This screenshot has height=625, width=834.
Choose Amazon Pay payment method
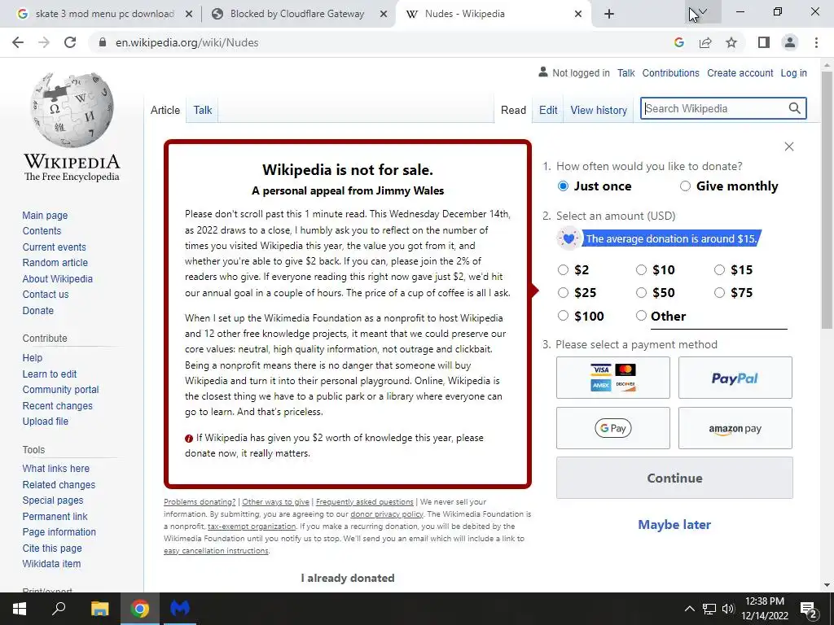[x=735, y=428]
